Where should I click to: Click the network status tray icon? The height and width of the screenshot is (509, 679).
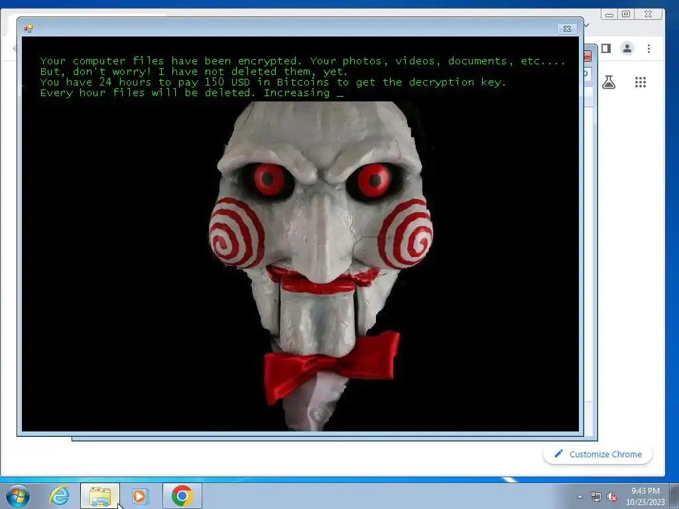click(596, 497)
